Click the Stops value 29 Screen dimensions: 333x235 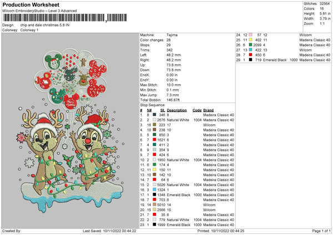tap(168, 45)
